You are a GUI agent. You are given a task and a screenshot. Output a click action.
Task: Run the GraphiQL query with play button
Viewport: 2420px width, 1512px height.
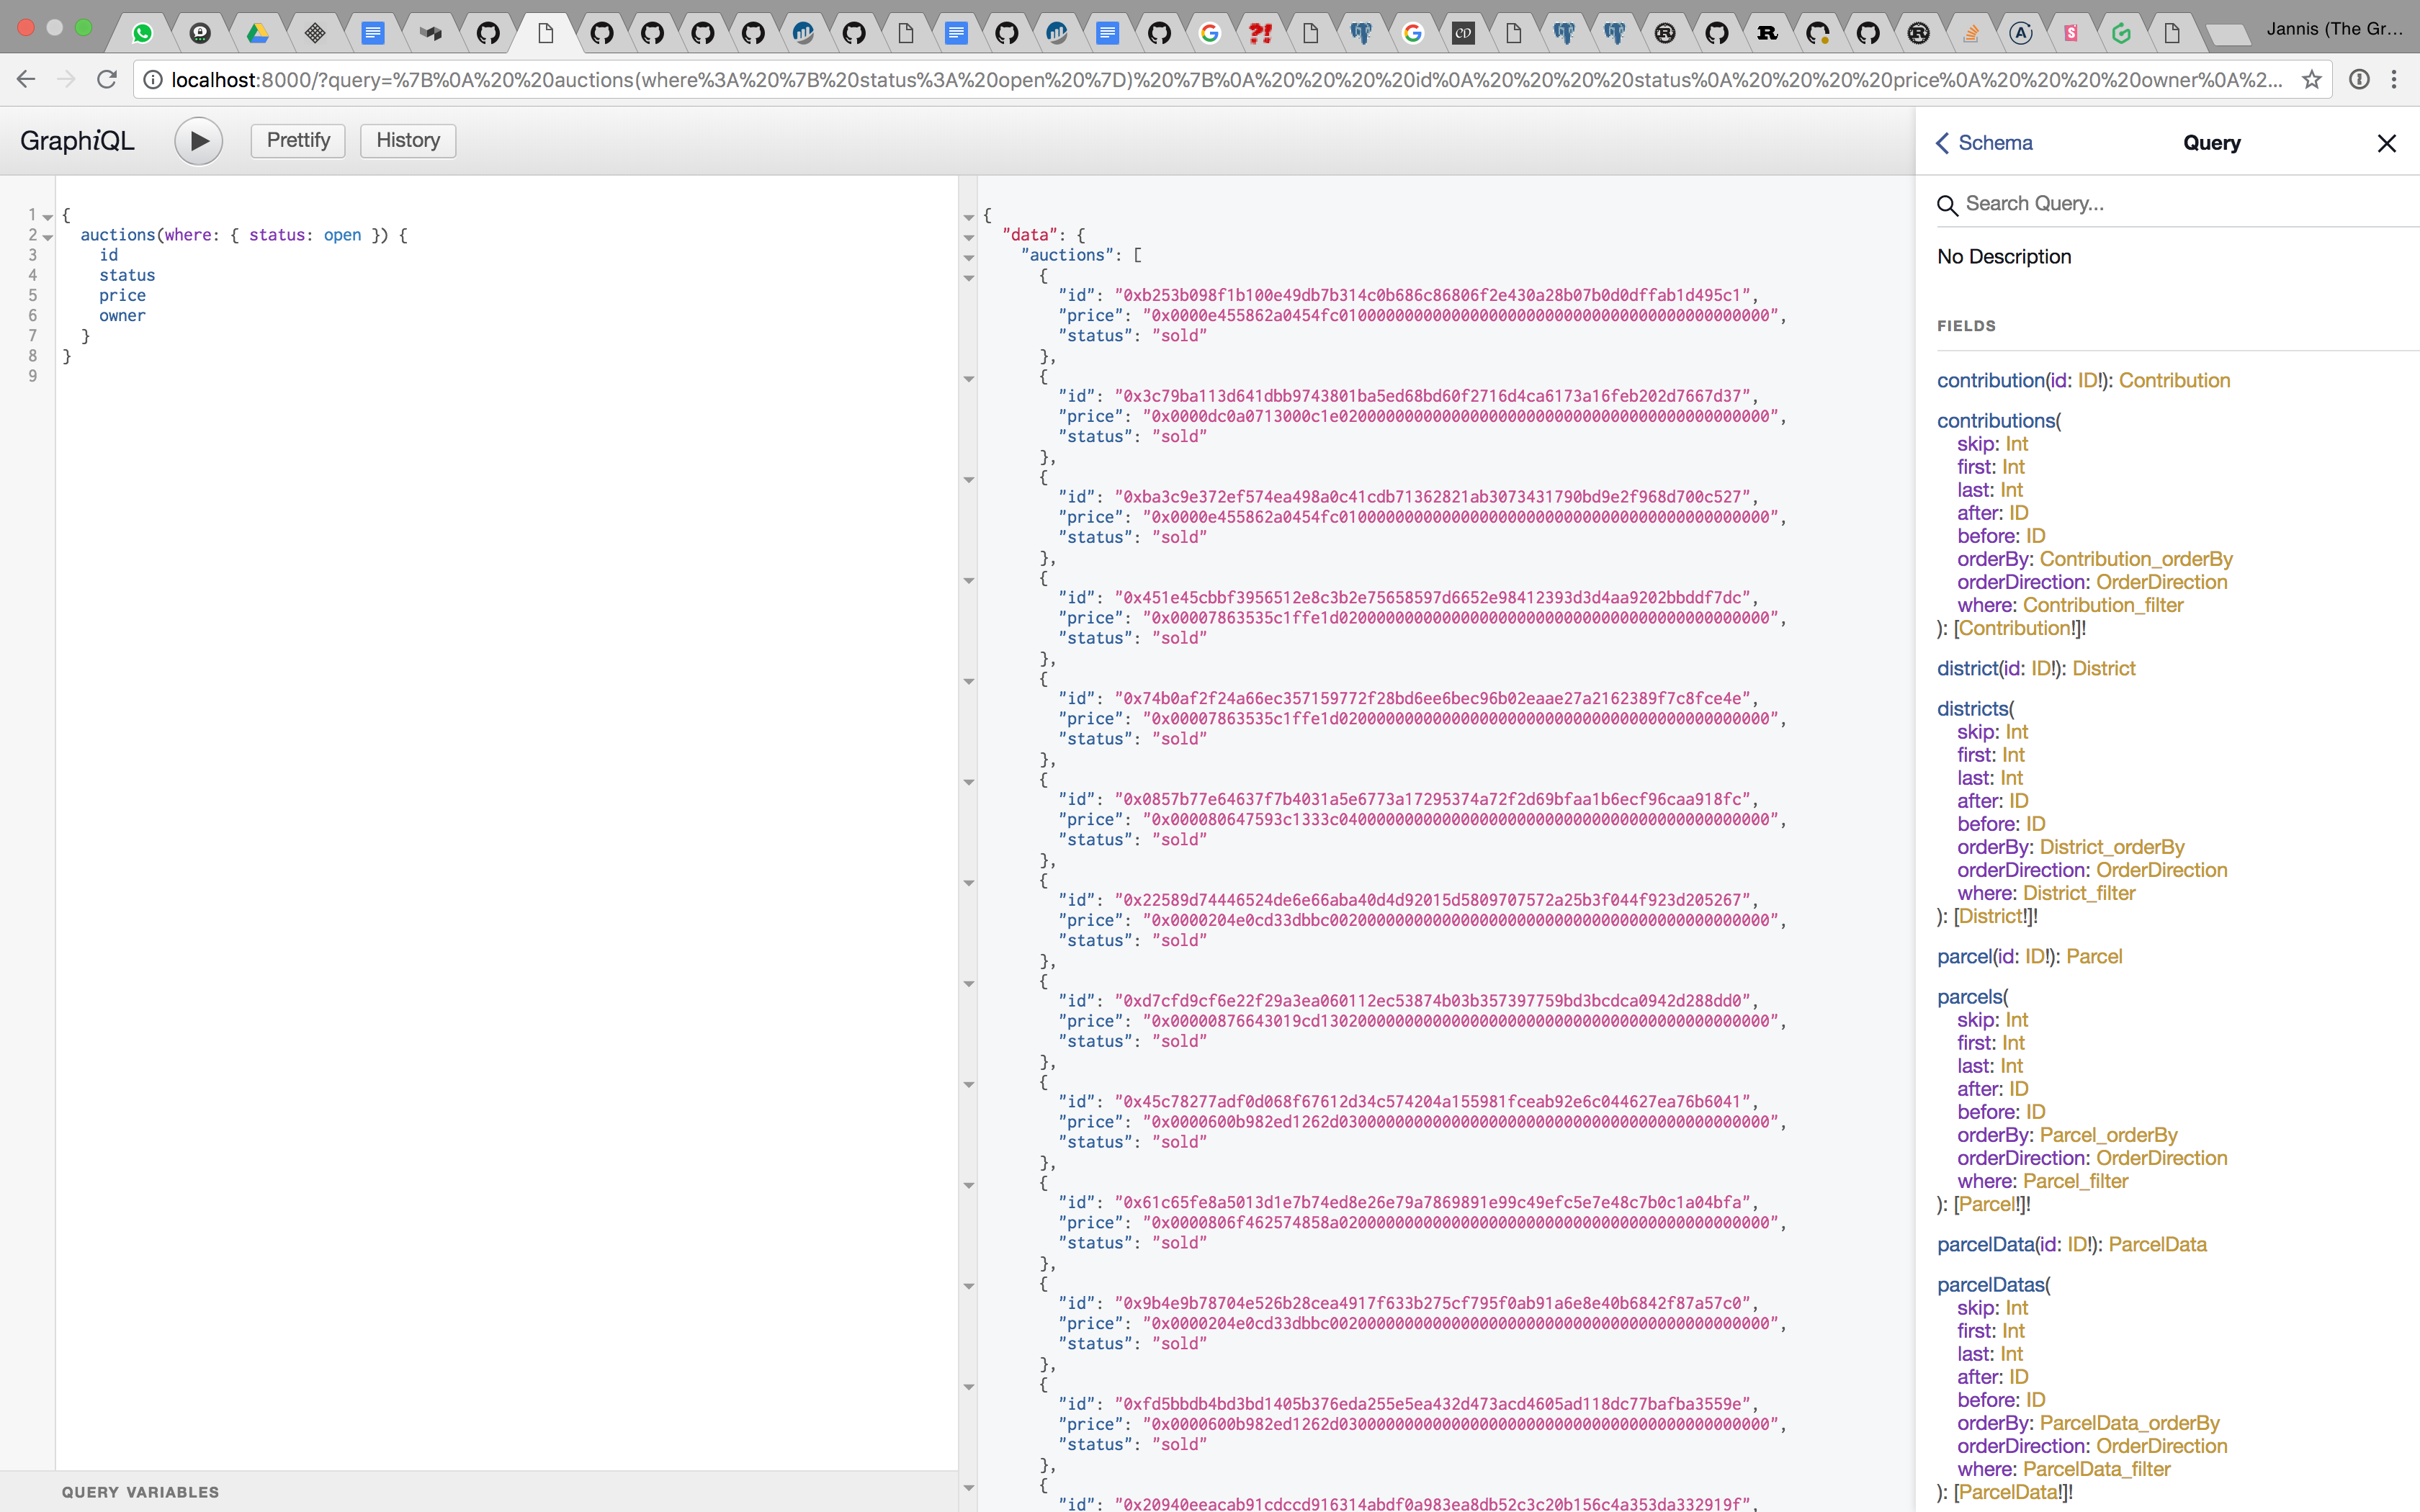point(198,141)
